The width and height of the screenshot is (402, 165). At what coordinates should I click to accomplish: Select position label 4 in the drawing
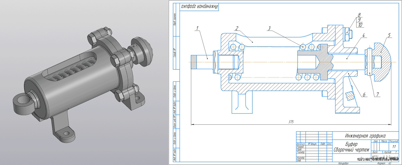363,36
